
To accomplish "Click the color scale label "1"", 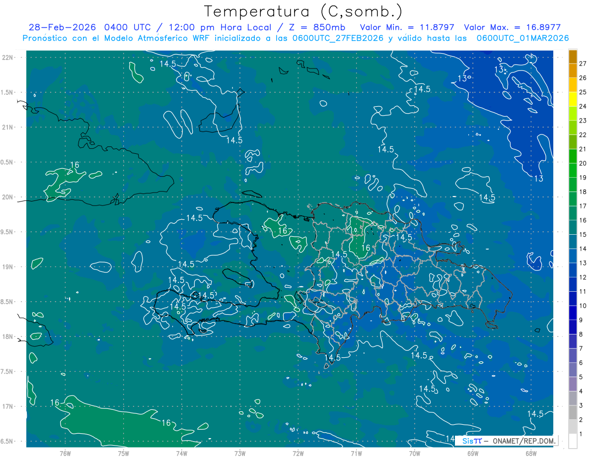I will [x=581, y=434].
